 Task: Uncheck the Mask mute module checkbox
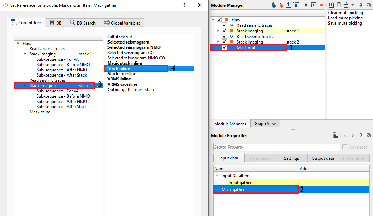tap(224, 48)
